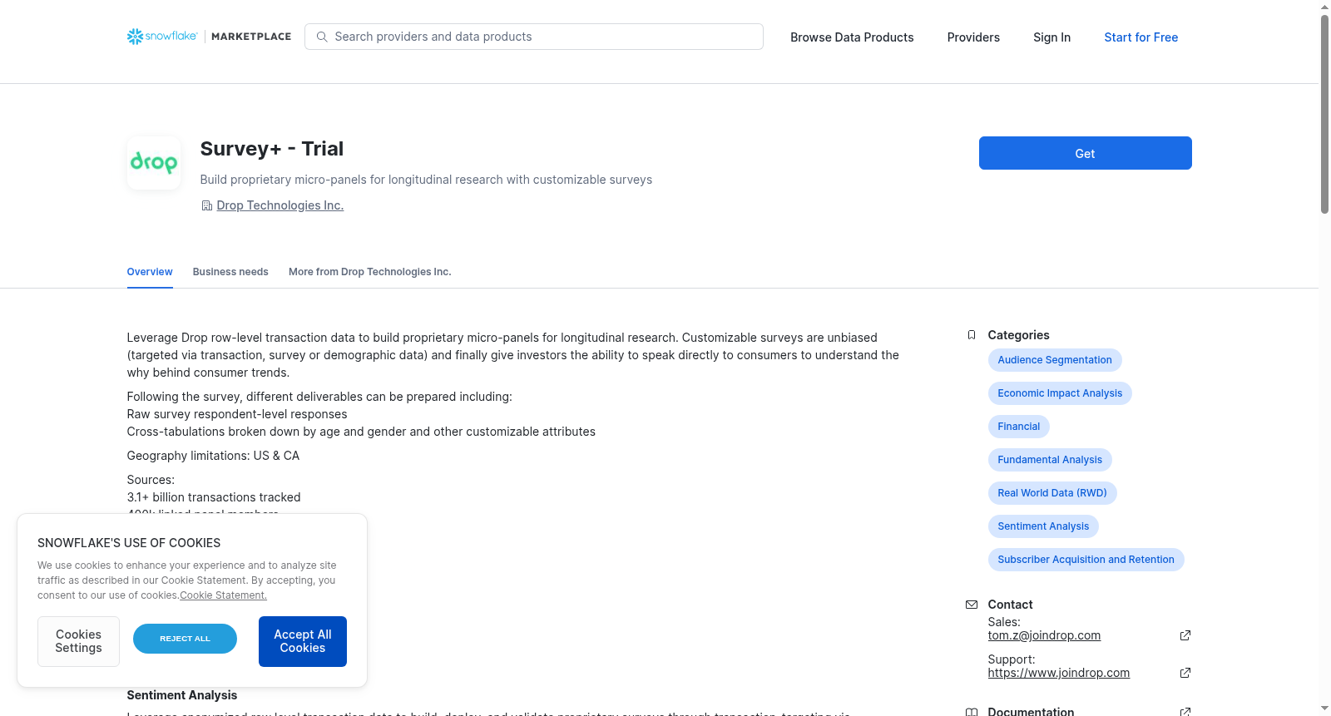This screenshot has height=716, width=1331.
Task: Select the Overview tab
Action: click(150, 272)
